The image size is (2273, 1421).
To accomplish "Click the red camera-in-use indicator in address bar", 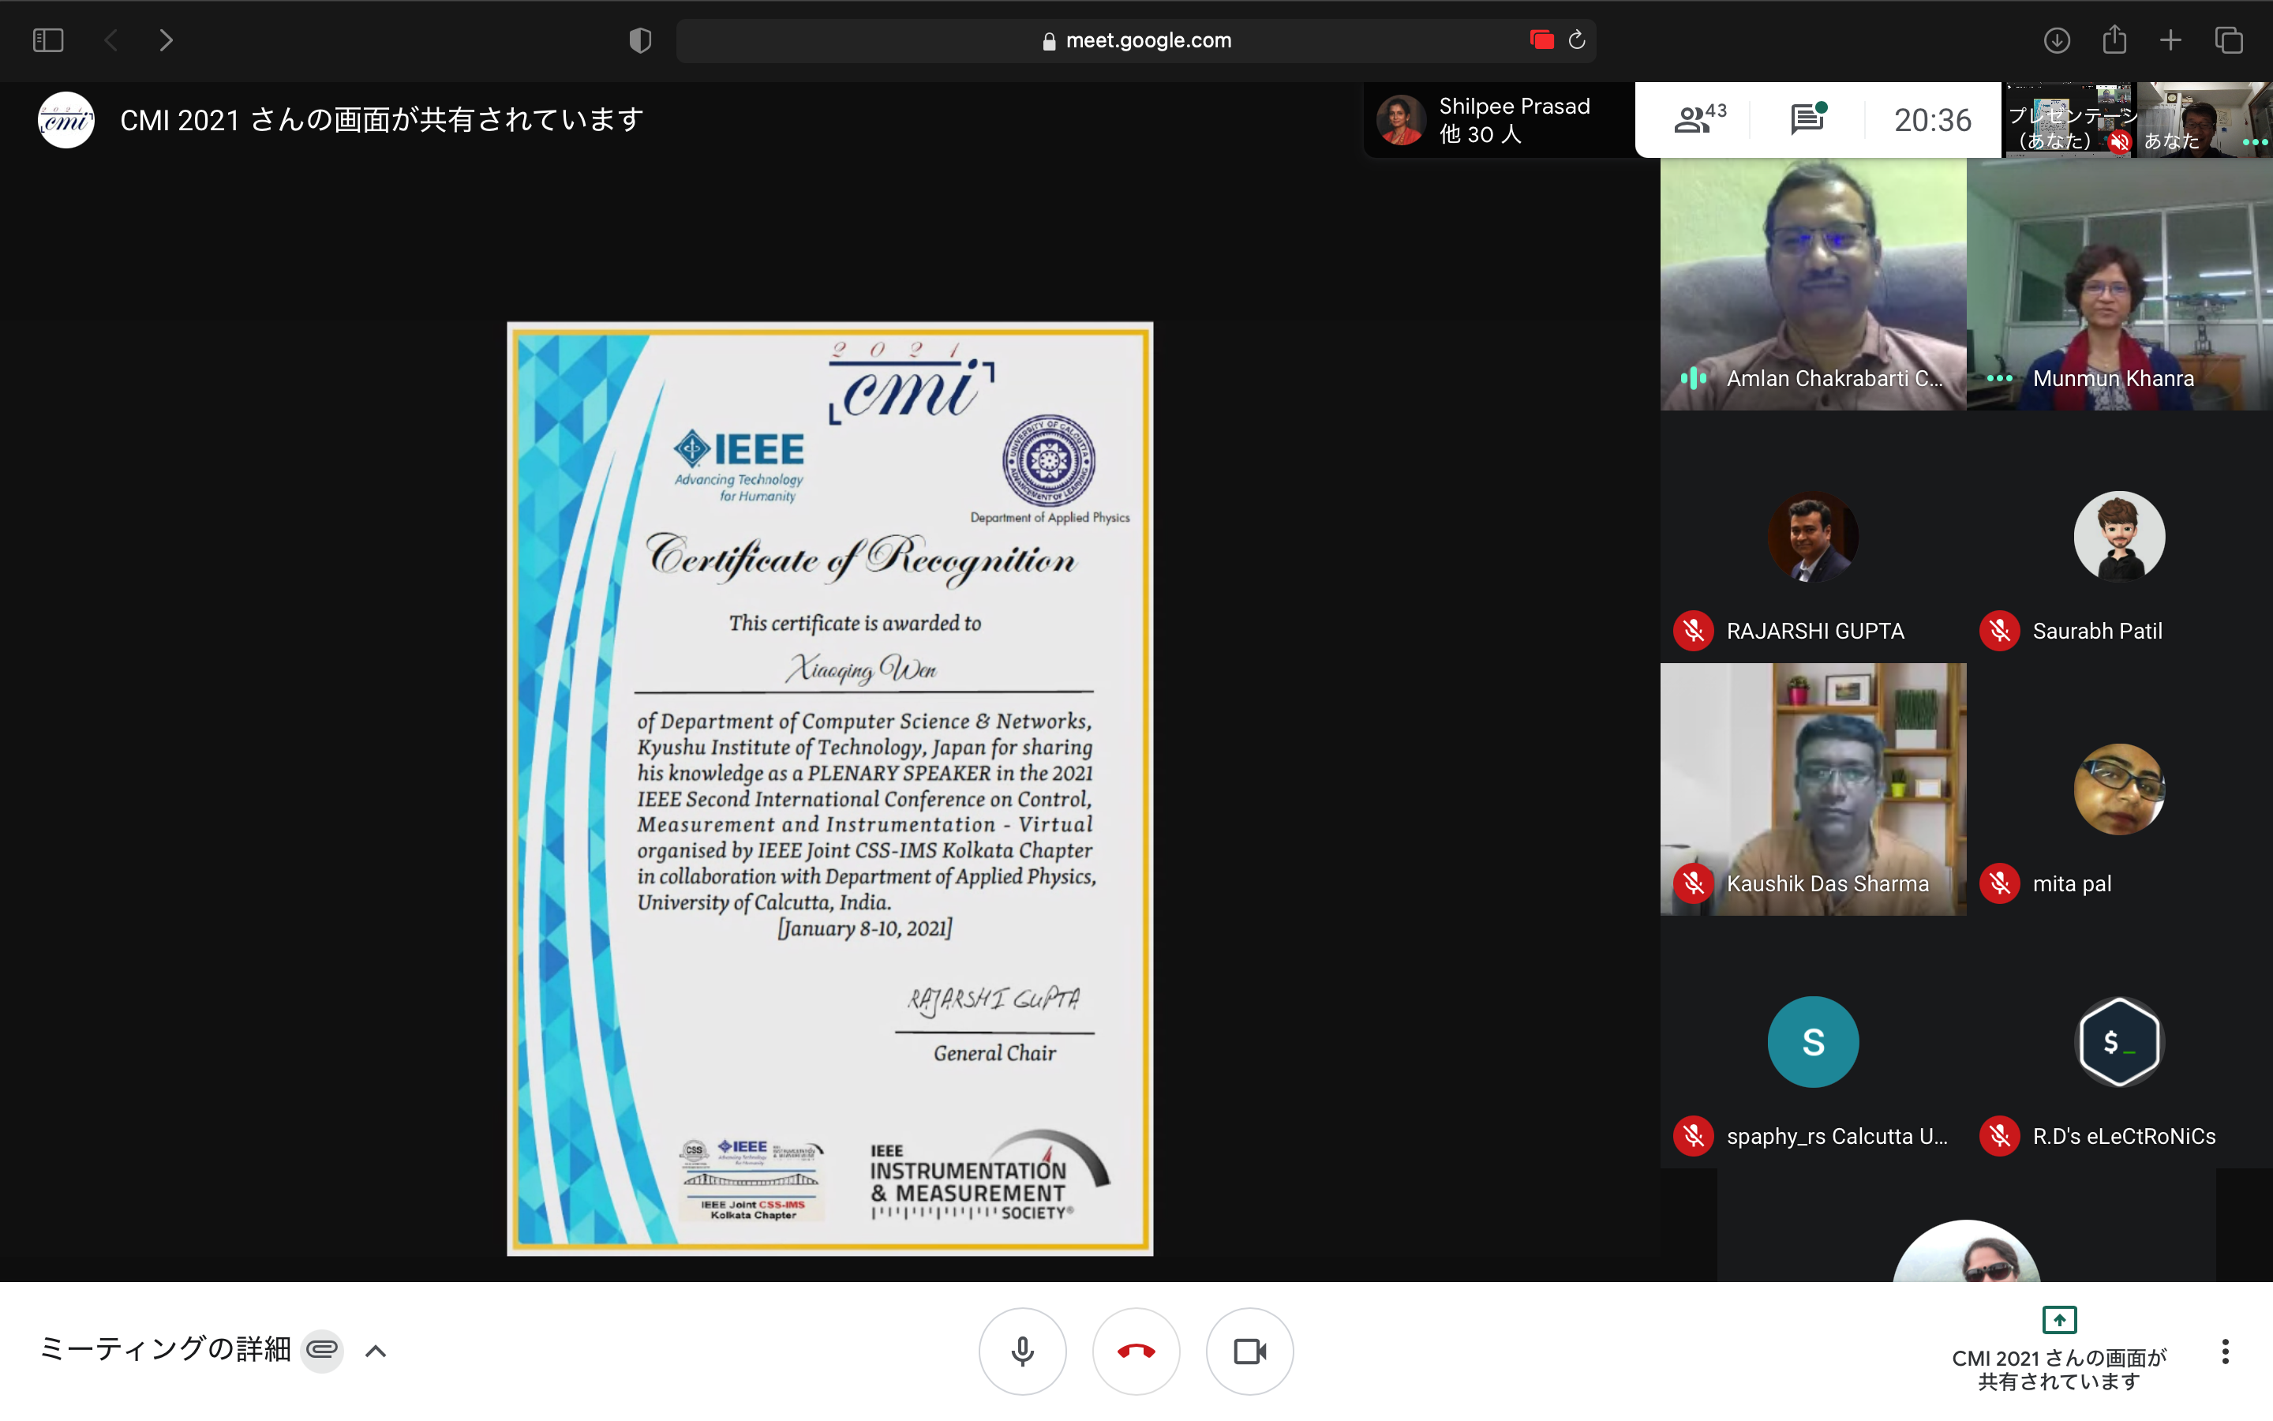I will (1541, 39).
